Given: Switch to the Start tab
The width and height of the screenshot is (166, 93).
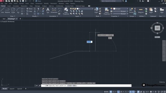Looking at the screenshot, I should click(4, 19).
